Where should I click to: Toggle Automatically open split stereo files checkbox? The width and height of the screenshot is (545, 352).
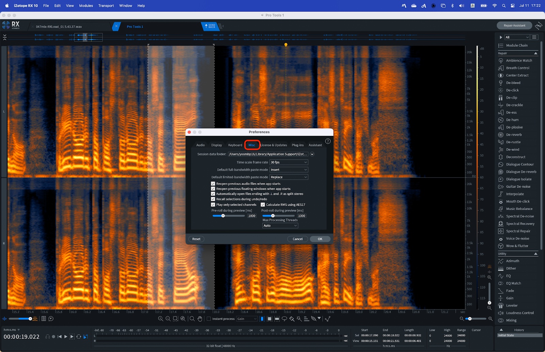point(213,194)
